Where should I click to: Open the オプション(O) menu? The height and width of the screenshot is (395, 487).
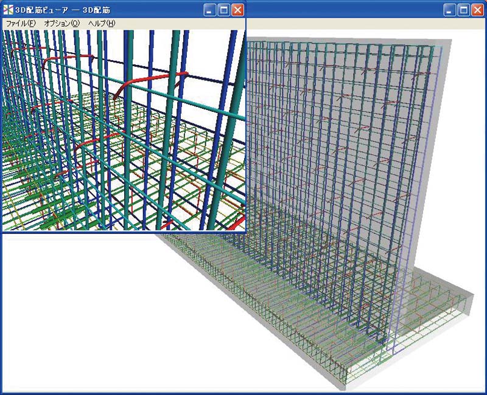pos(62,23)
